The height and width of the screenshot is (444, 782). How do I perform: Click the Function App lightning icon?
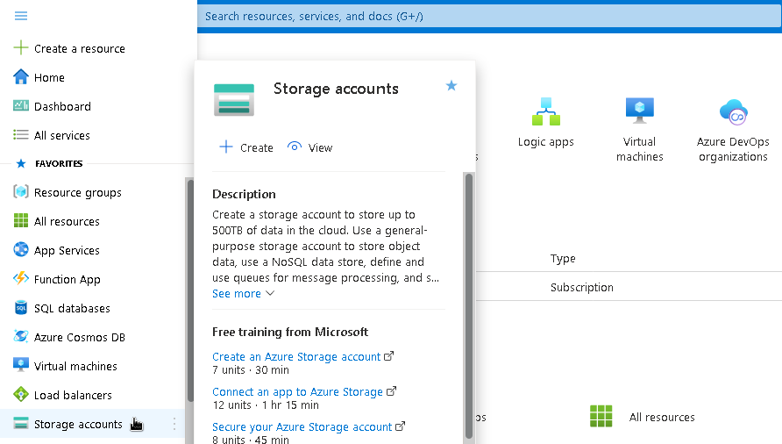[21, 278]
